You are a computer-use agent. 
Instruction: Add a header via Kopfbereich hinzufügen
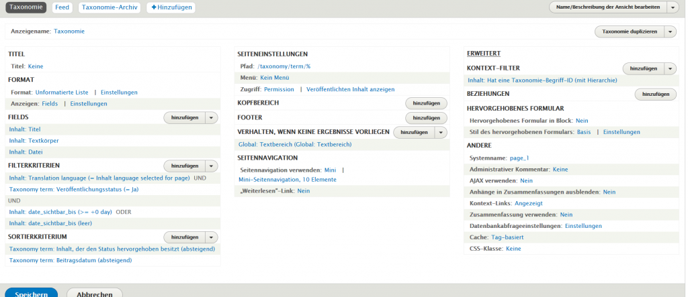coord(426,103)
